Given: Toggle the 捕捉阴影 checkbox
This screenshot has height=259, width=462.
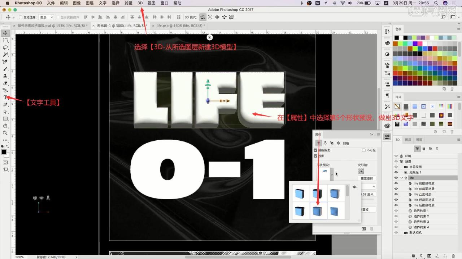Looking at the screenshot, I should (315, 150).
